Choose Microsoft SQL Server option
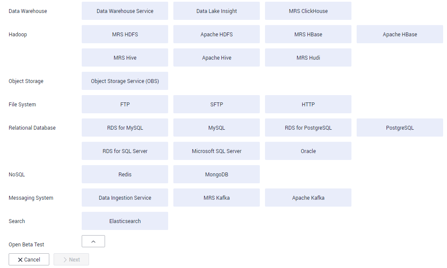 pyautogui.click(x=217, y=151)
